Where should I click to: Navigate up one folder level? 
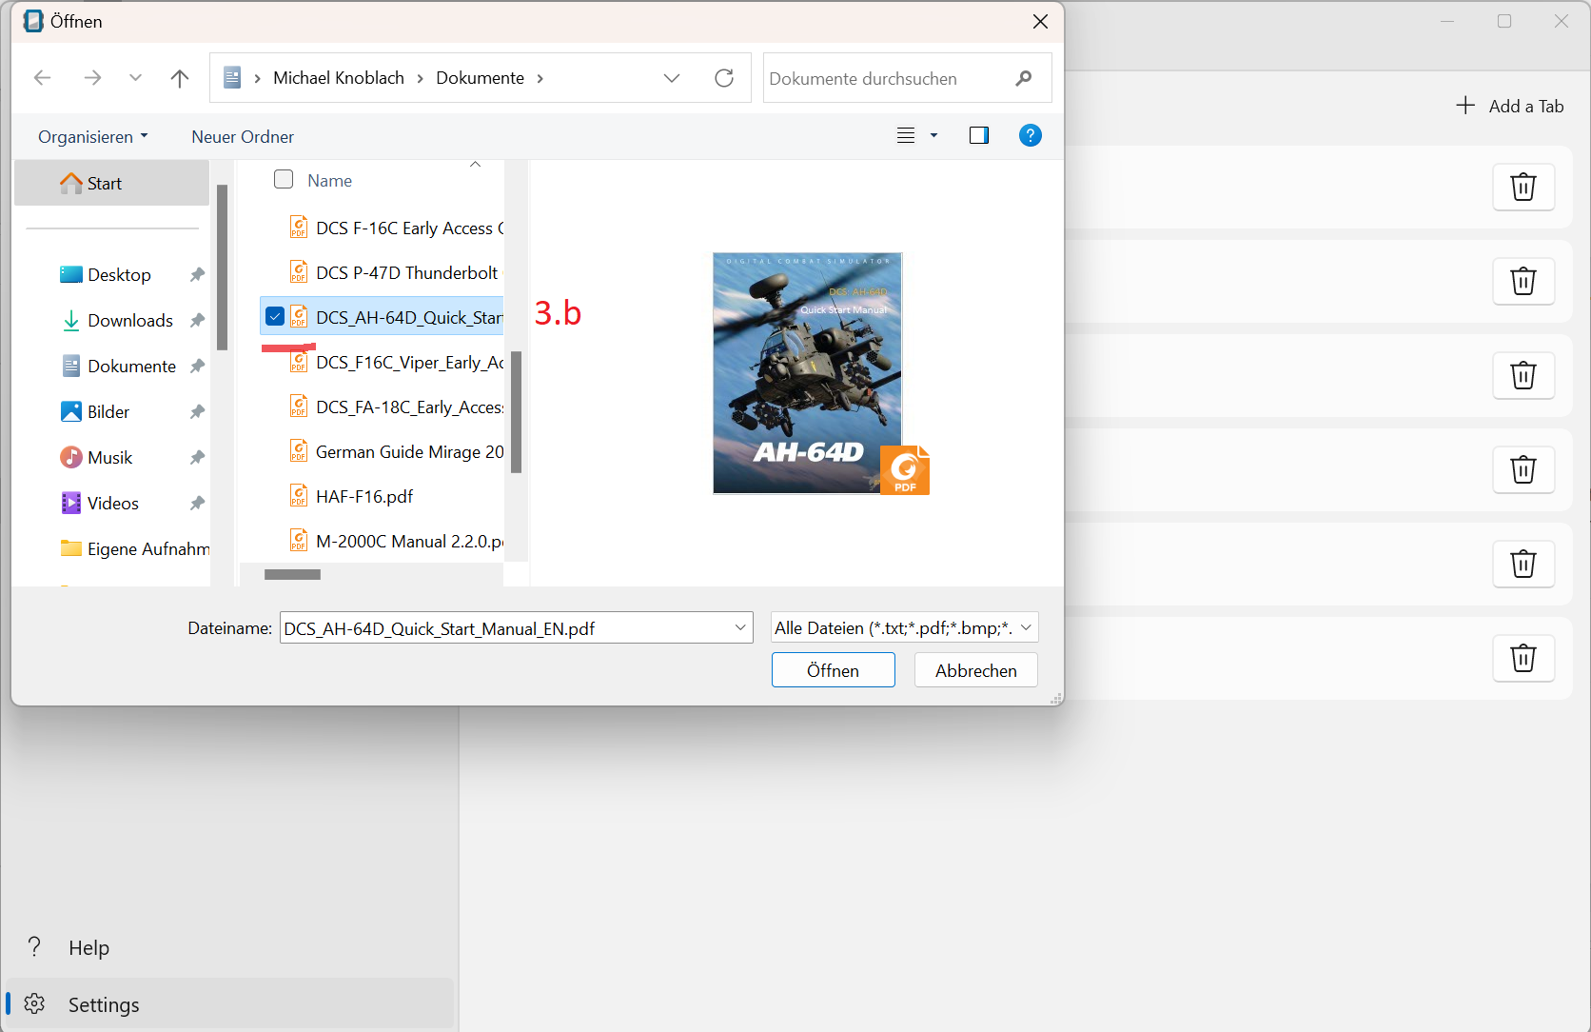179,78
